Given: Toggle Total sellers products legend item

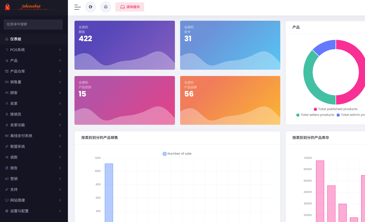Looking at the screenshot, I should point(315,115).
